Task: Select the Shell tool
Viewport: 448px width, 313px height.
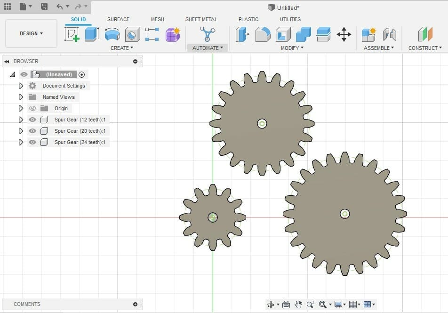Action: point(283,34)
